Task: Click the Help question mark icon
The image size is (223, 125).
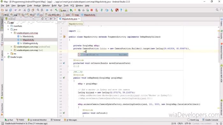Action: tap(121, 10)
